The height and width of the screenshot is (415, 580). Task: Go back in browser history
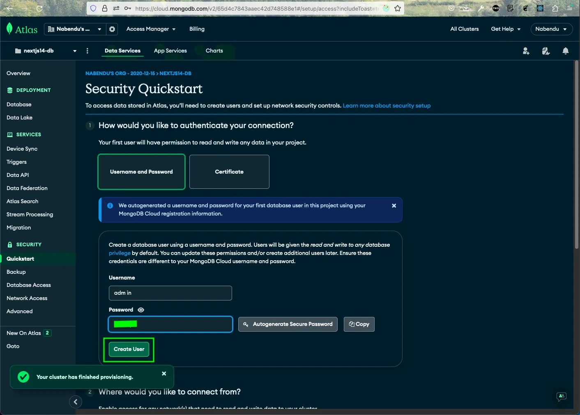coord(10,8)
